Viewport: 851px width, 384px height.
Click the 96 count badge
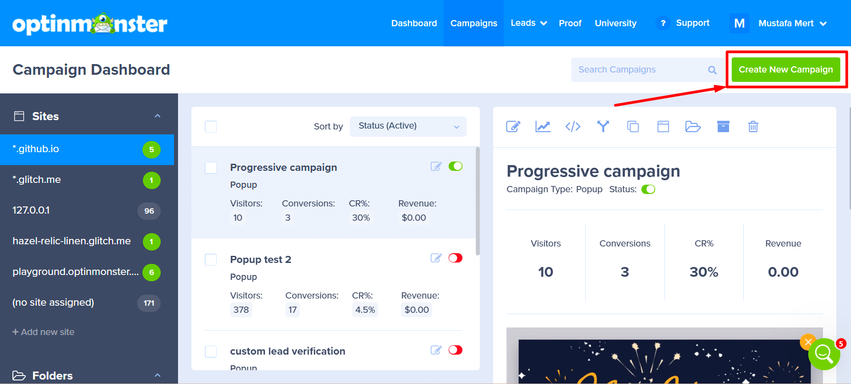[x=149, y=211]
